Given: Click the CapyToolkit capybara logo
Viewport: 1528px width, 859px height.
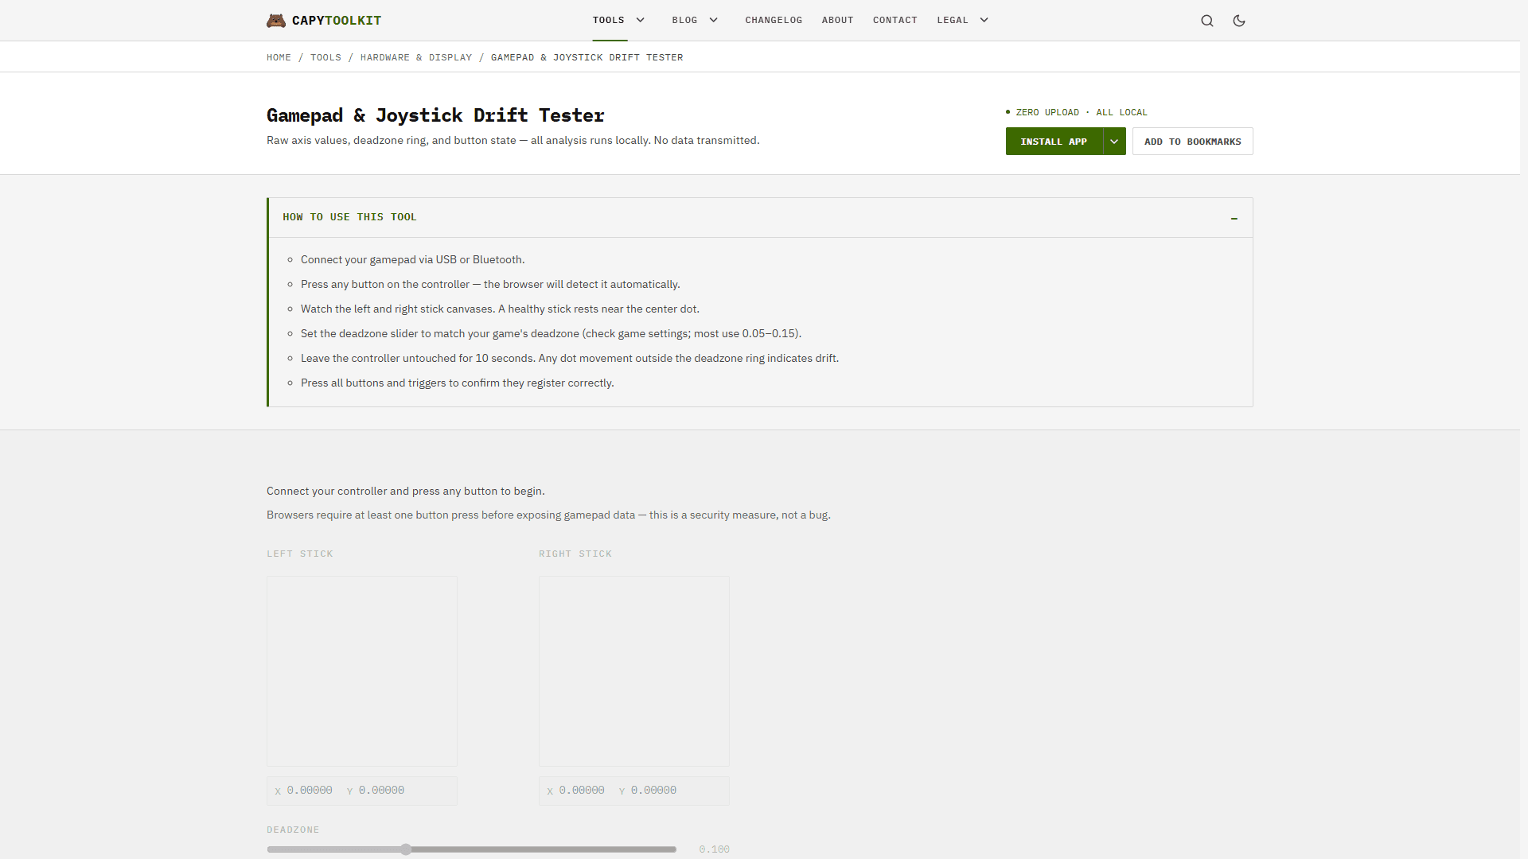Looking at the screenshot, I should coord(276,21).
